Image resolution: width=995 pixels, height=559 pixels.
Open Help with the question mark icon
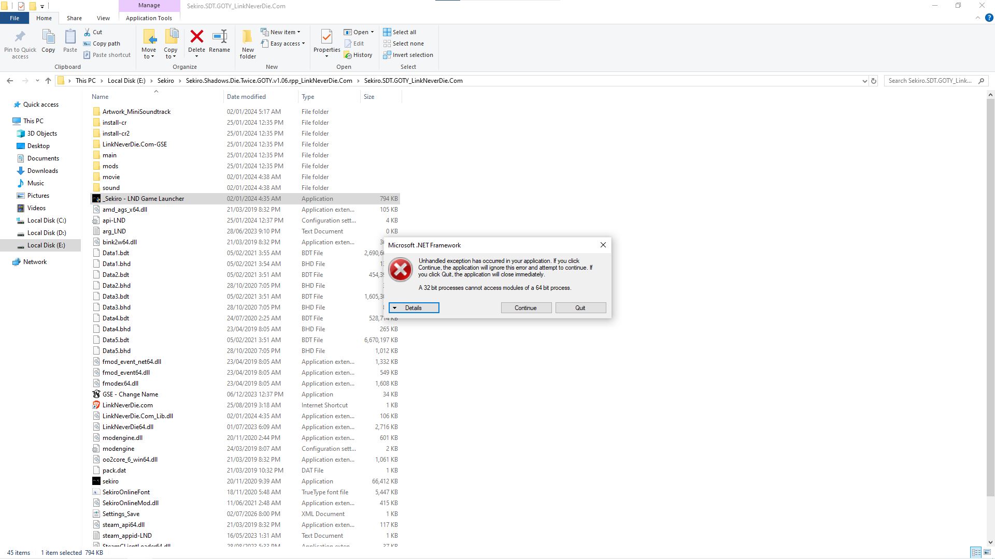pyautogui.click(x=988, y=18)
